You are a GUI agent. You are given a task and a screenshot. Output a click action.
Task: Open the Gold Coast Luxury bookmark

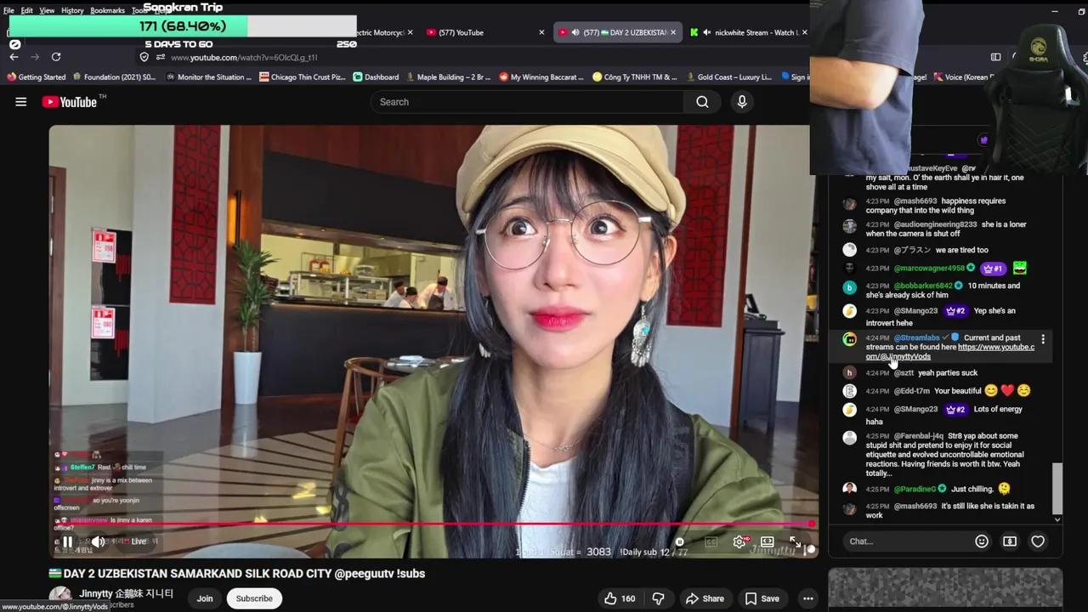[x=728, y=77]
